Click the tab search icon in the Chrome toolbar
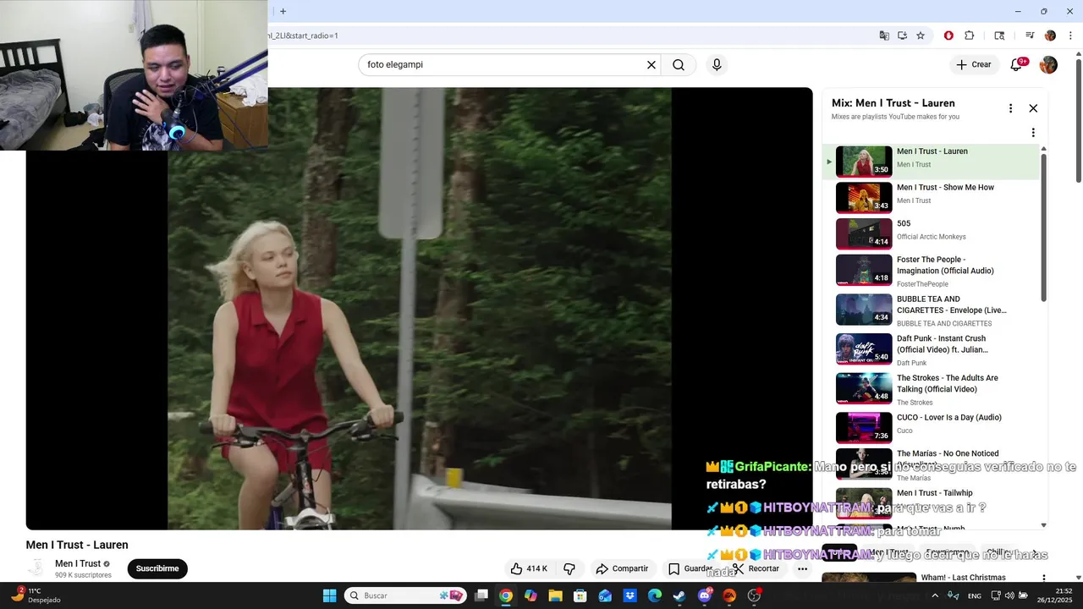This screenshot has height=609, width=1083. pyautogui.click(x=999, y=36)
